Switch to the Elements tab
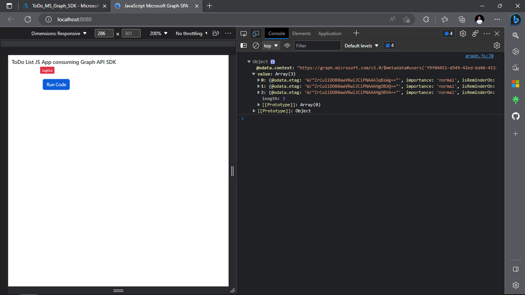 point(301,34)
